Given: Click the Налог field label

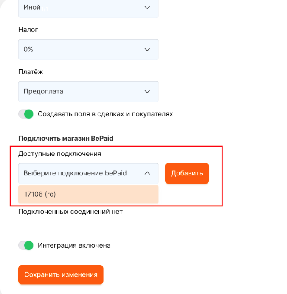Looking at the screenshot, I should (28, 30).
